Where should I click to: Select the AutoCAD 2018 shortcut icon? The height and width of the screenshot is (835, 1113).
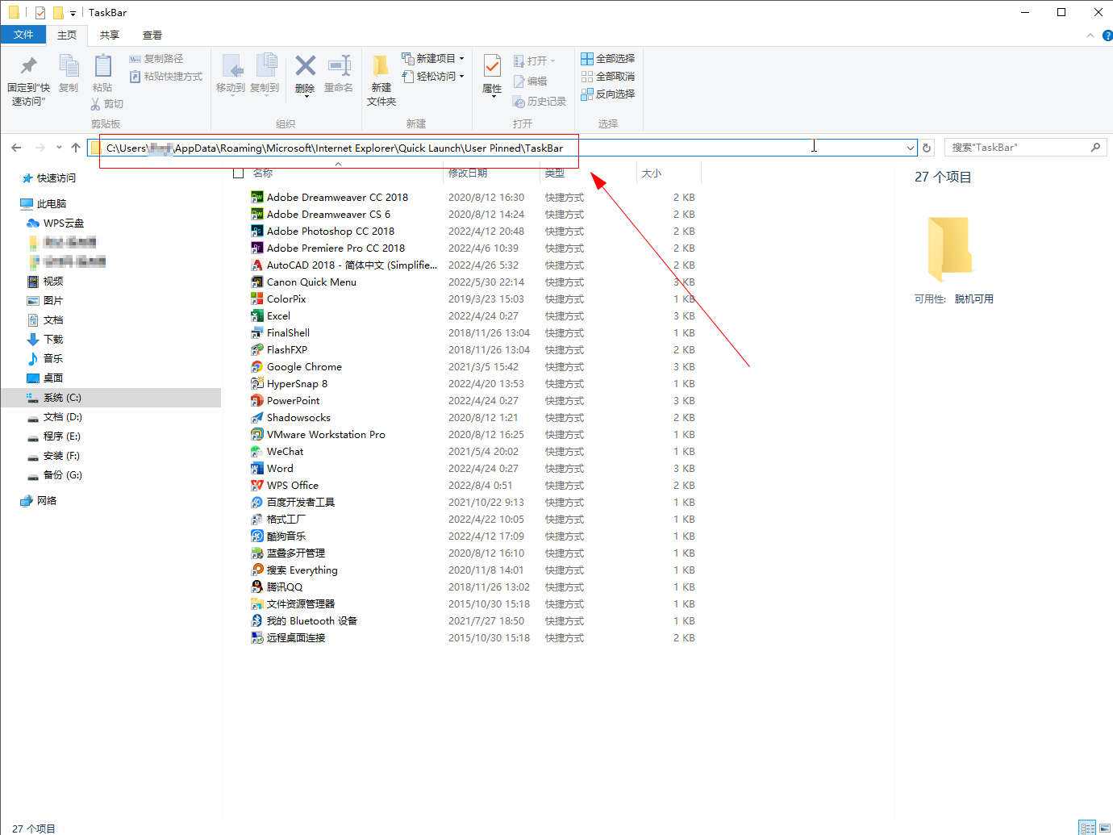tap(257, 265)
